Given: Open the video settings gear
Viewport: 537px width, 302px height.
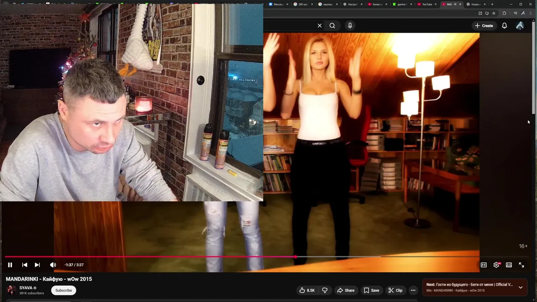Looking at the screenshot, I should 497,265.
